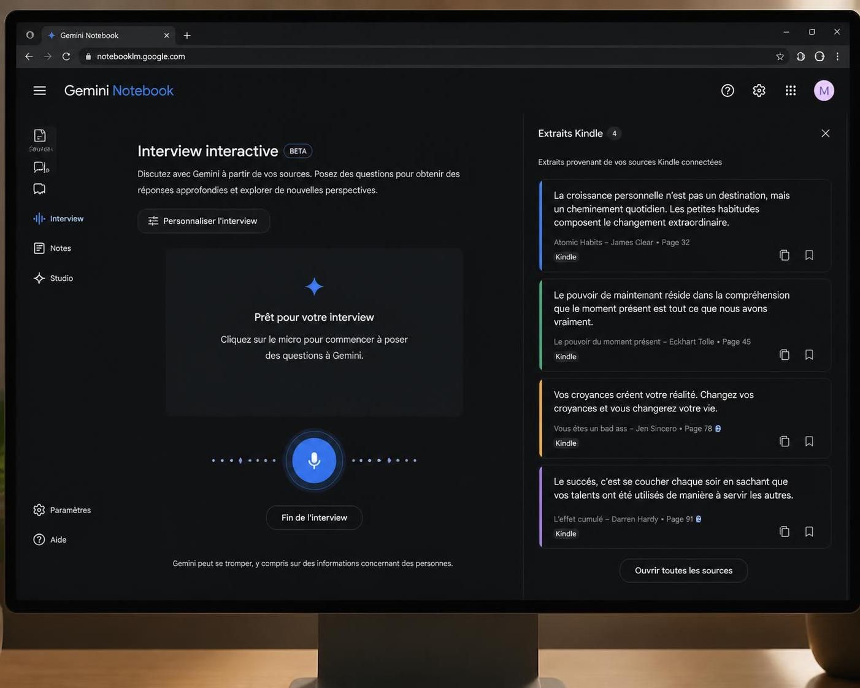Image resolution: width=860 pixels, height=688 pixels.
Task: Bookmark the Le pouvoir du moment présent extract
Action: (x=809, y=355)
